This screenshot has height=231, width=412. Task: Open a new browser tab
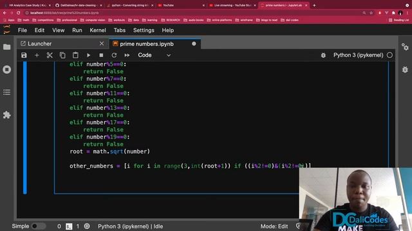314,5
